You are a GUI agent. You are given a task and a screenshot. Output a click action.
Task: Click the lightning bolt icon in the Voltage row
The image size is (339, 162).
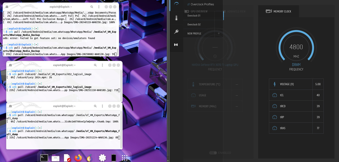pos(274,84)
